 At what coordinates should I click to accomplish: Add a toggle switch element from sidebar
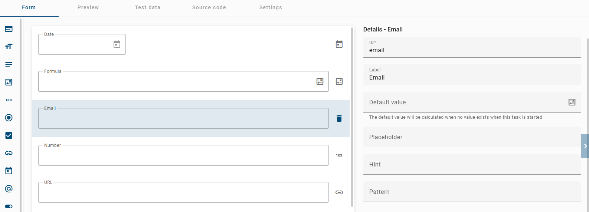(9, 206)
